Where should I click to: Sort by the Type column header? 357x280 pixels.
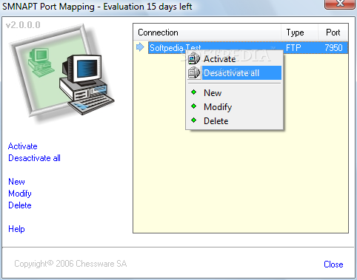tap(299, 33)
